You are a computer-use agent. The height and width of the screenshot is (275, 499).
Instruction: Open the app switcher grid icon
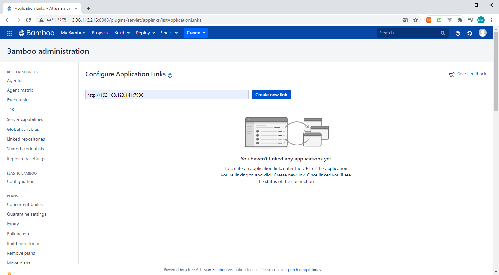(x=9, y=33)
